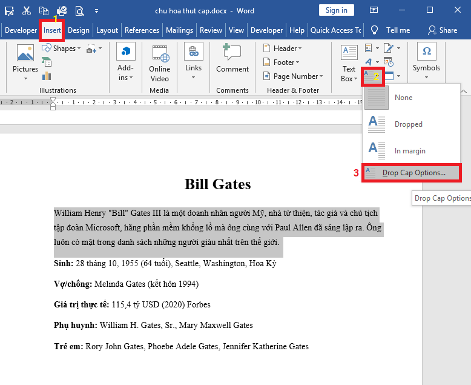The image size is (471, 385).
Task: Click the Print Preview magnifier icon
Action: click(x=79, y=11)
